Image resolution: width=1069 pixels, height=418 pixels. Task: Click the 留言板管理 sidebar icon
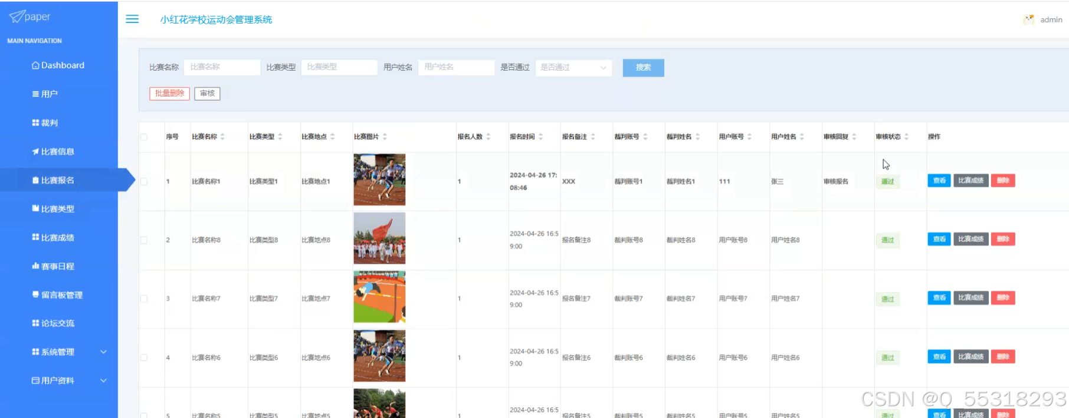coord(35,295)
